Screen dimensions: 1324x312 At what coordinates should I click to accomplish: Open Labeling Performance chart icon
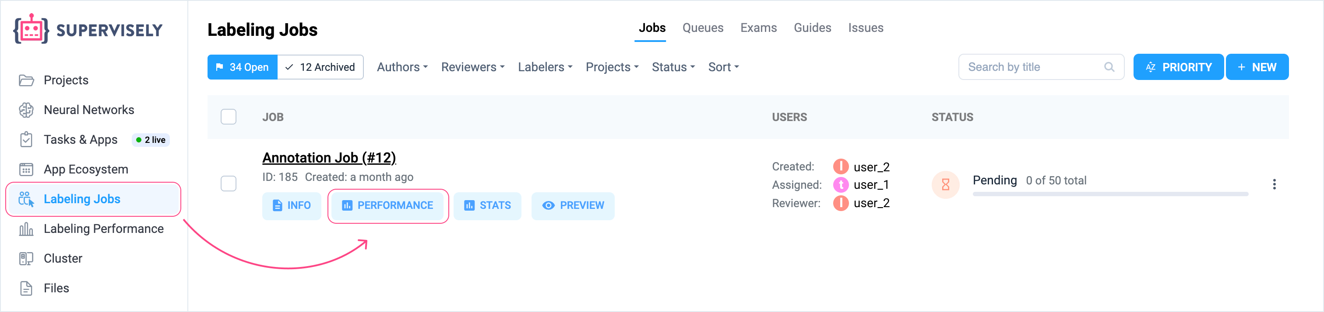[26, 229]
